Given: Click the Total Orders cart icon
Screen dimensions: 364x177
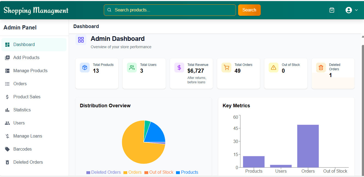Looking at the screenshot, I should click(226, 68).
